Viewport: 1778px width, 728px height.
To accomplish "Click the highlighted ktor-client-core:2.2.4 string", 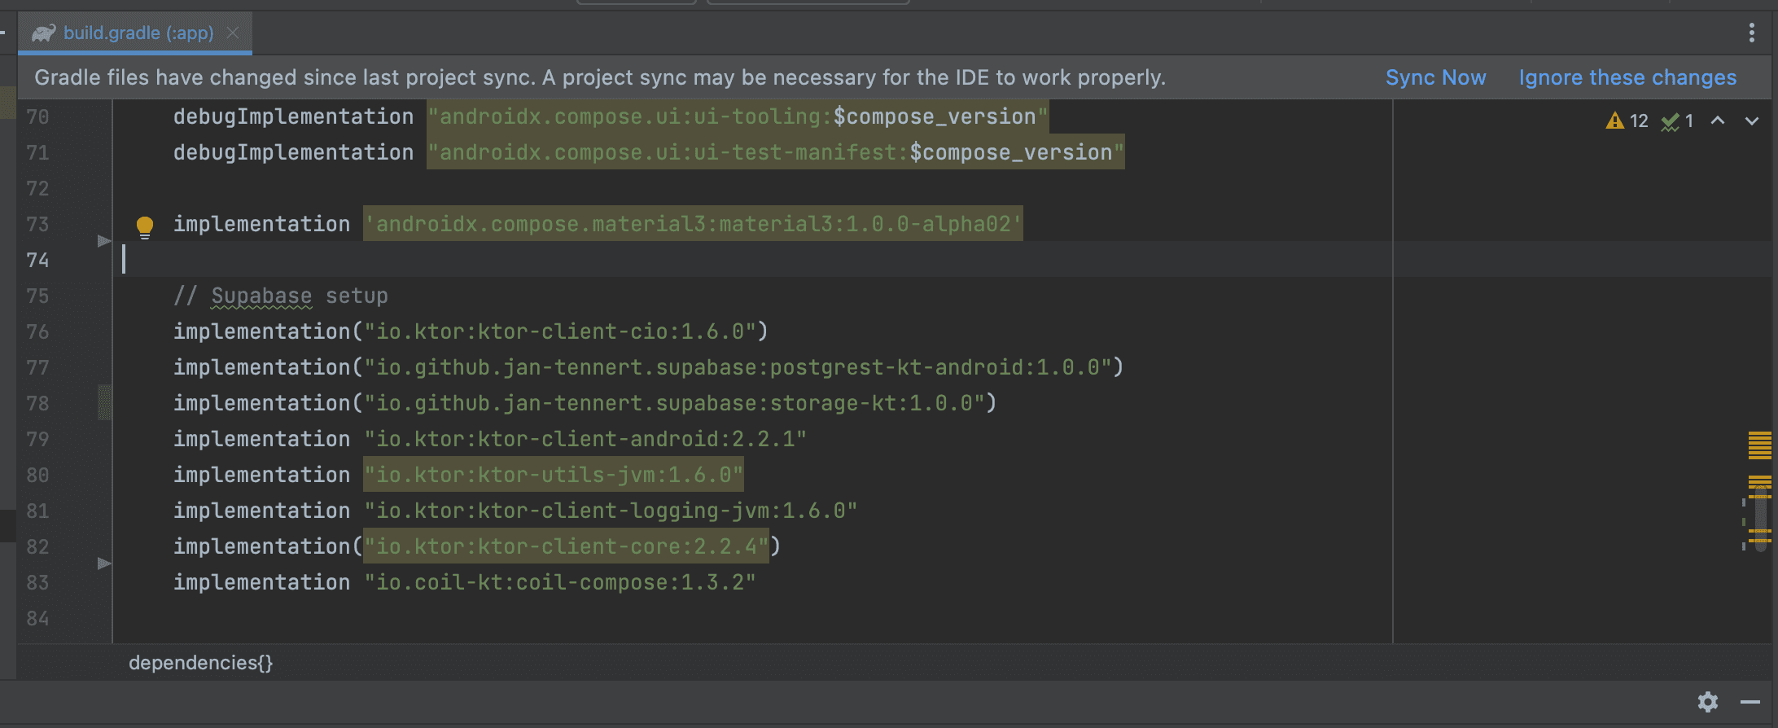I will tap(566, 546).
